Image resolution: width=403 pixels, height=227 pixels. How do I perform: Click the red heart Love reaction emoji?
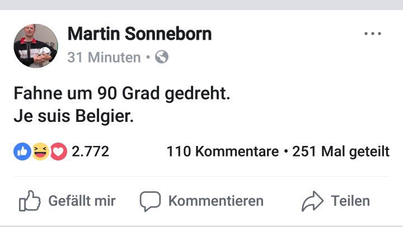point(58,152)
